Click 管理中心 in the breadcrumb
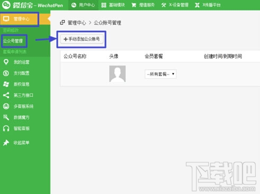 tap(77, 23)
